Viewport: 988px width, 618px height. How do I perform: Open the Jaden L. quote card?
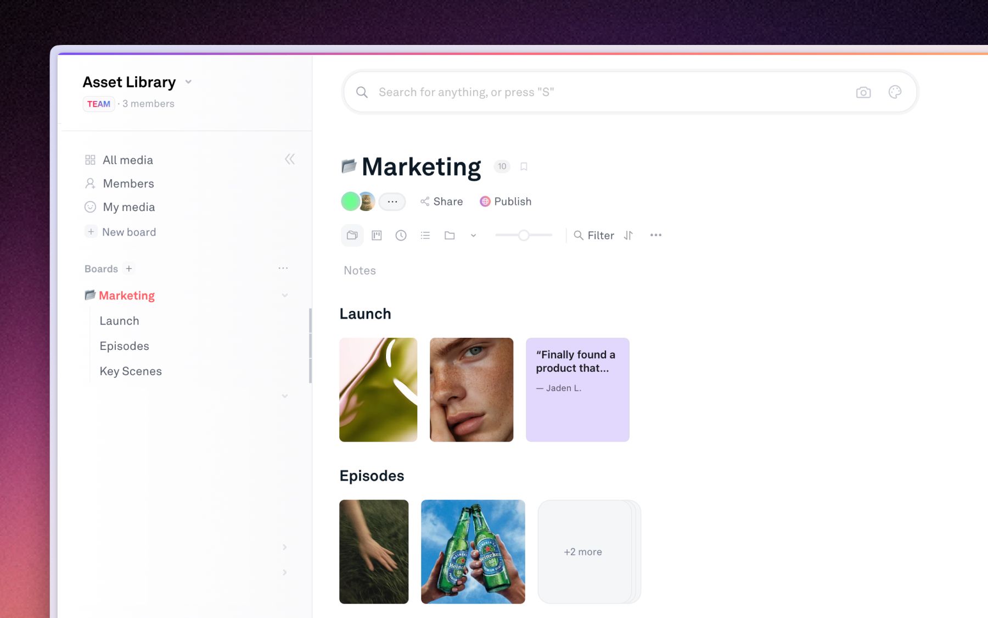[x=577, y=389]
